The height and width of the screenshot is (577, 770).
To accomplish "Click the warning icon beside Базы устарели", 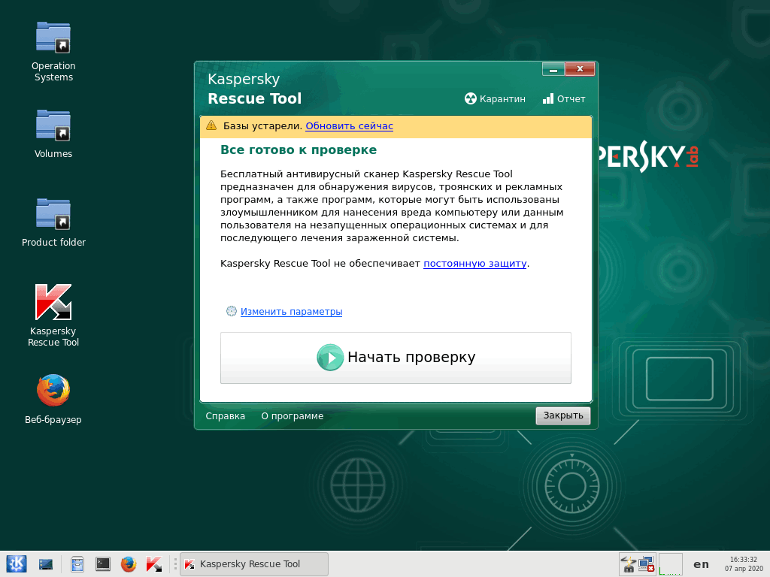I will point(211,125).
